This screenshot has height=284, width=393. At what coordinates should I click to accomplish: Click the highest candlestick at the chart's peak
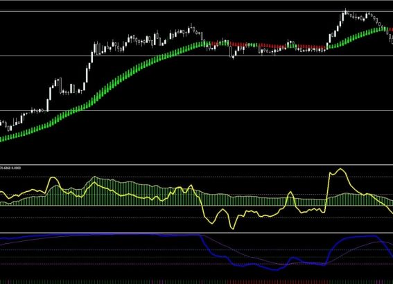345,12
